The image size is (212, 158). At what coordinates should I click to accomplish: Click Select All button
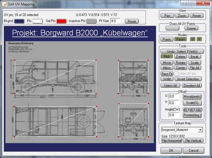[170, 85]
